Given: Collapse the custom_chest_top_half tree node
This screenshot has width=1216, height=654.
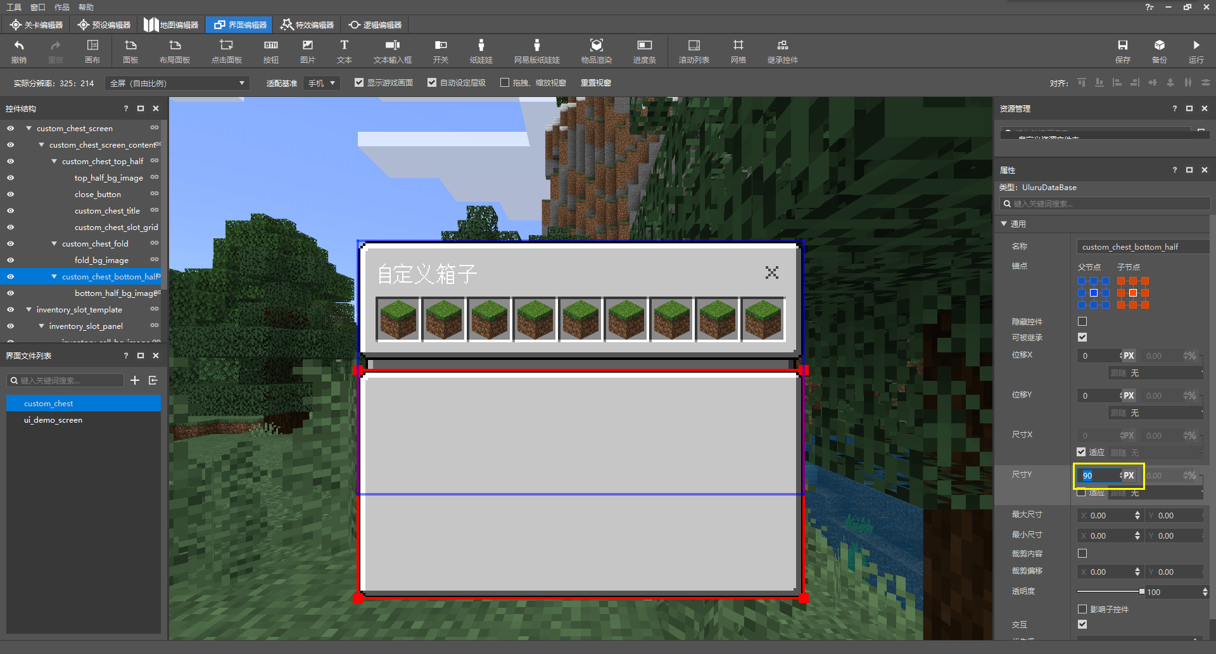Looking at the screenshot, I should pos(54,161).
